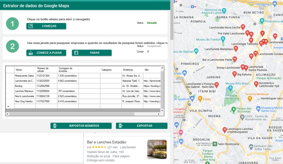Screen dimensions: 283x164
Task: Click the Lanchonete e Pizzaria São Gabriel pin
Action: [x=216, y=85]
